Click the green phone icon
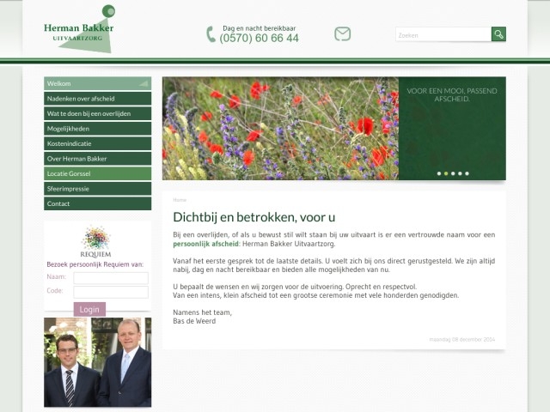 (211, 34)
